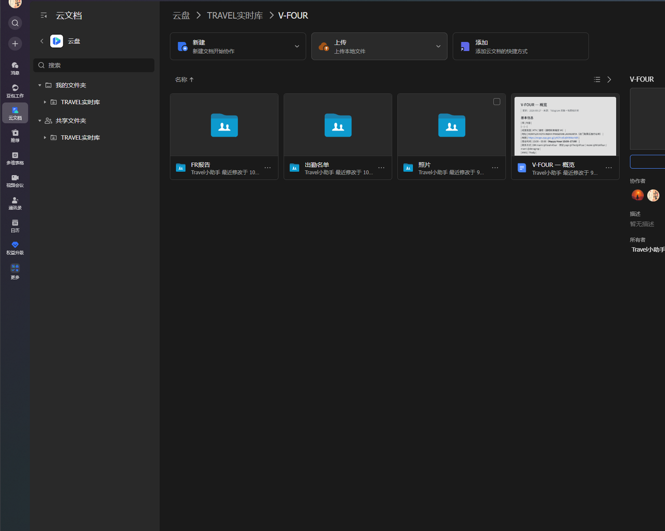
Task: Select the 我的文件夹 tree label
Action: 71,85
